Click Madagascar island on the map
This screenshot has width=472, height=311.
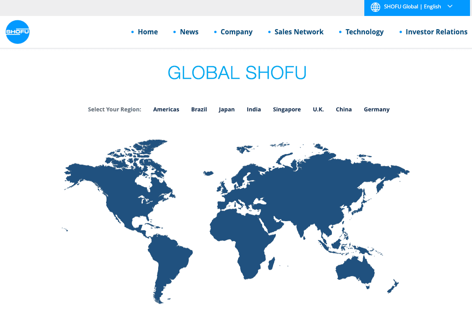coord(271,263)
